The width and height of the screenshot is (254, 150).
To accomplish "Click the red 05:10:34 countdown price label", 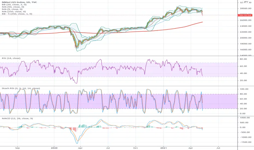I will [245, 15].
